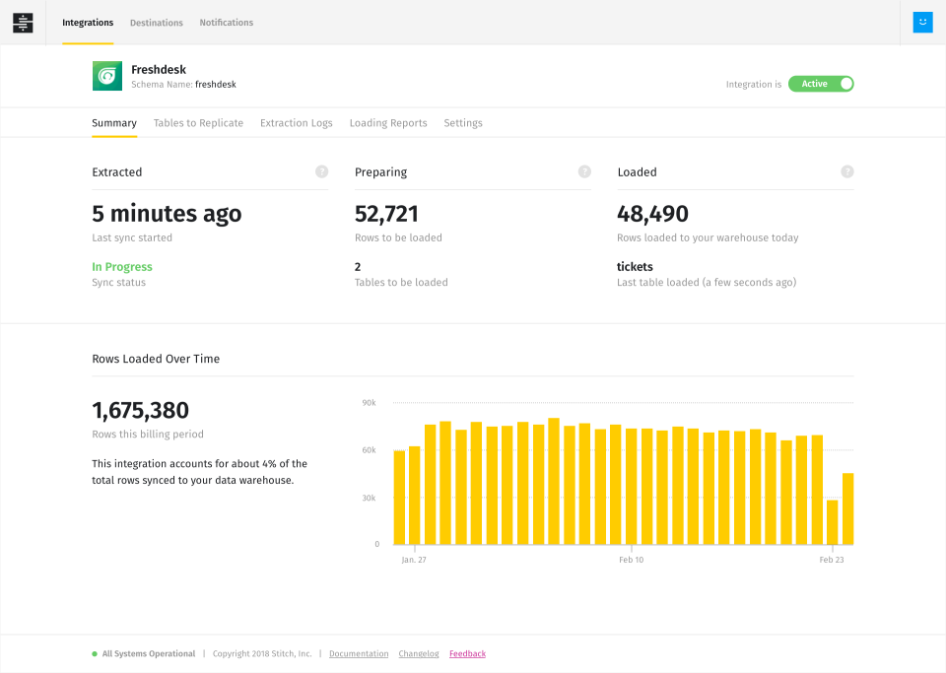
Task: Go to the Settings tab
Action: click(x=463, y=123)
